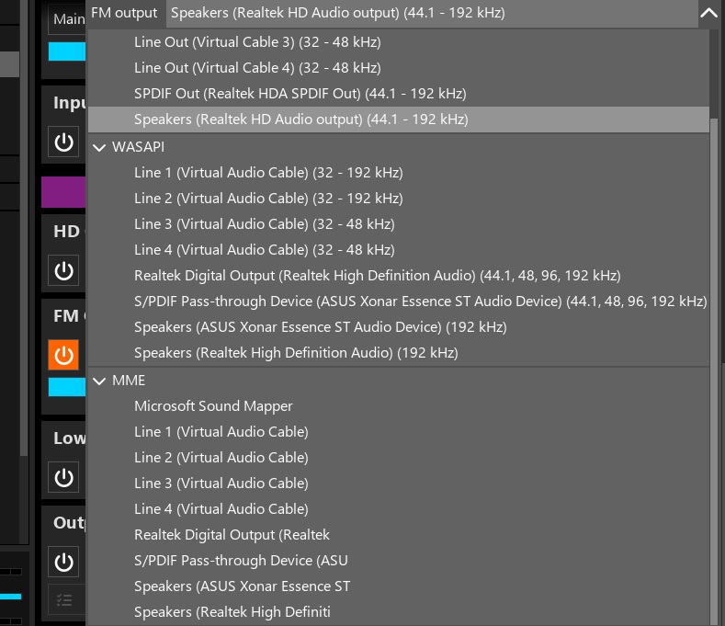Choose Speakers (Realtek High Definition Audio) (192 kHz)
This screenshot has width=725, height=626.
(x=399, y=353)
